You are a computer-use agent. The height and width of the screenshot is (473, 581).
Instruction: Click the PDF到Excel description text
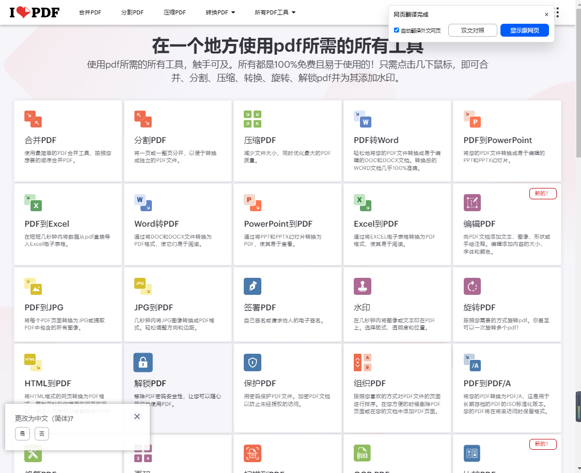point(67,240)
